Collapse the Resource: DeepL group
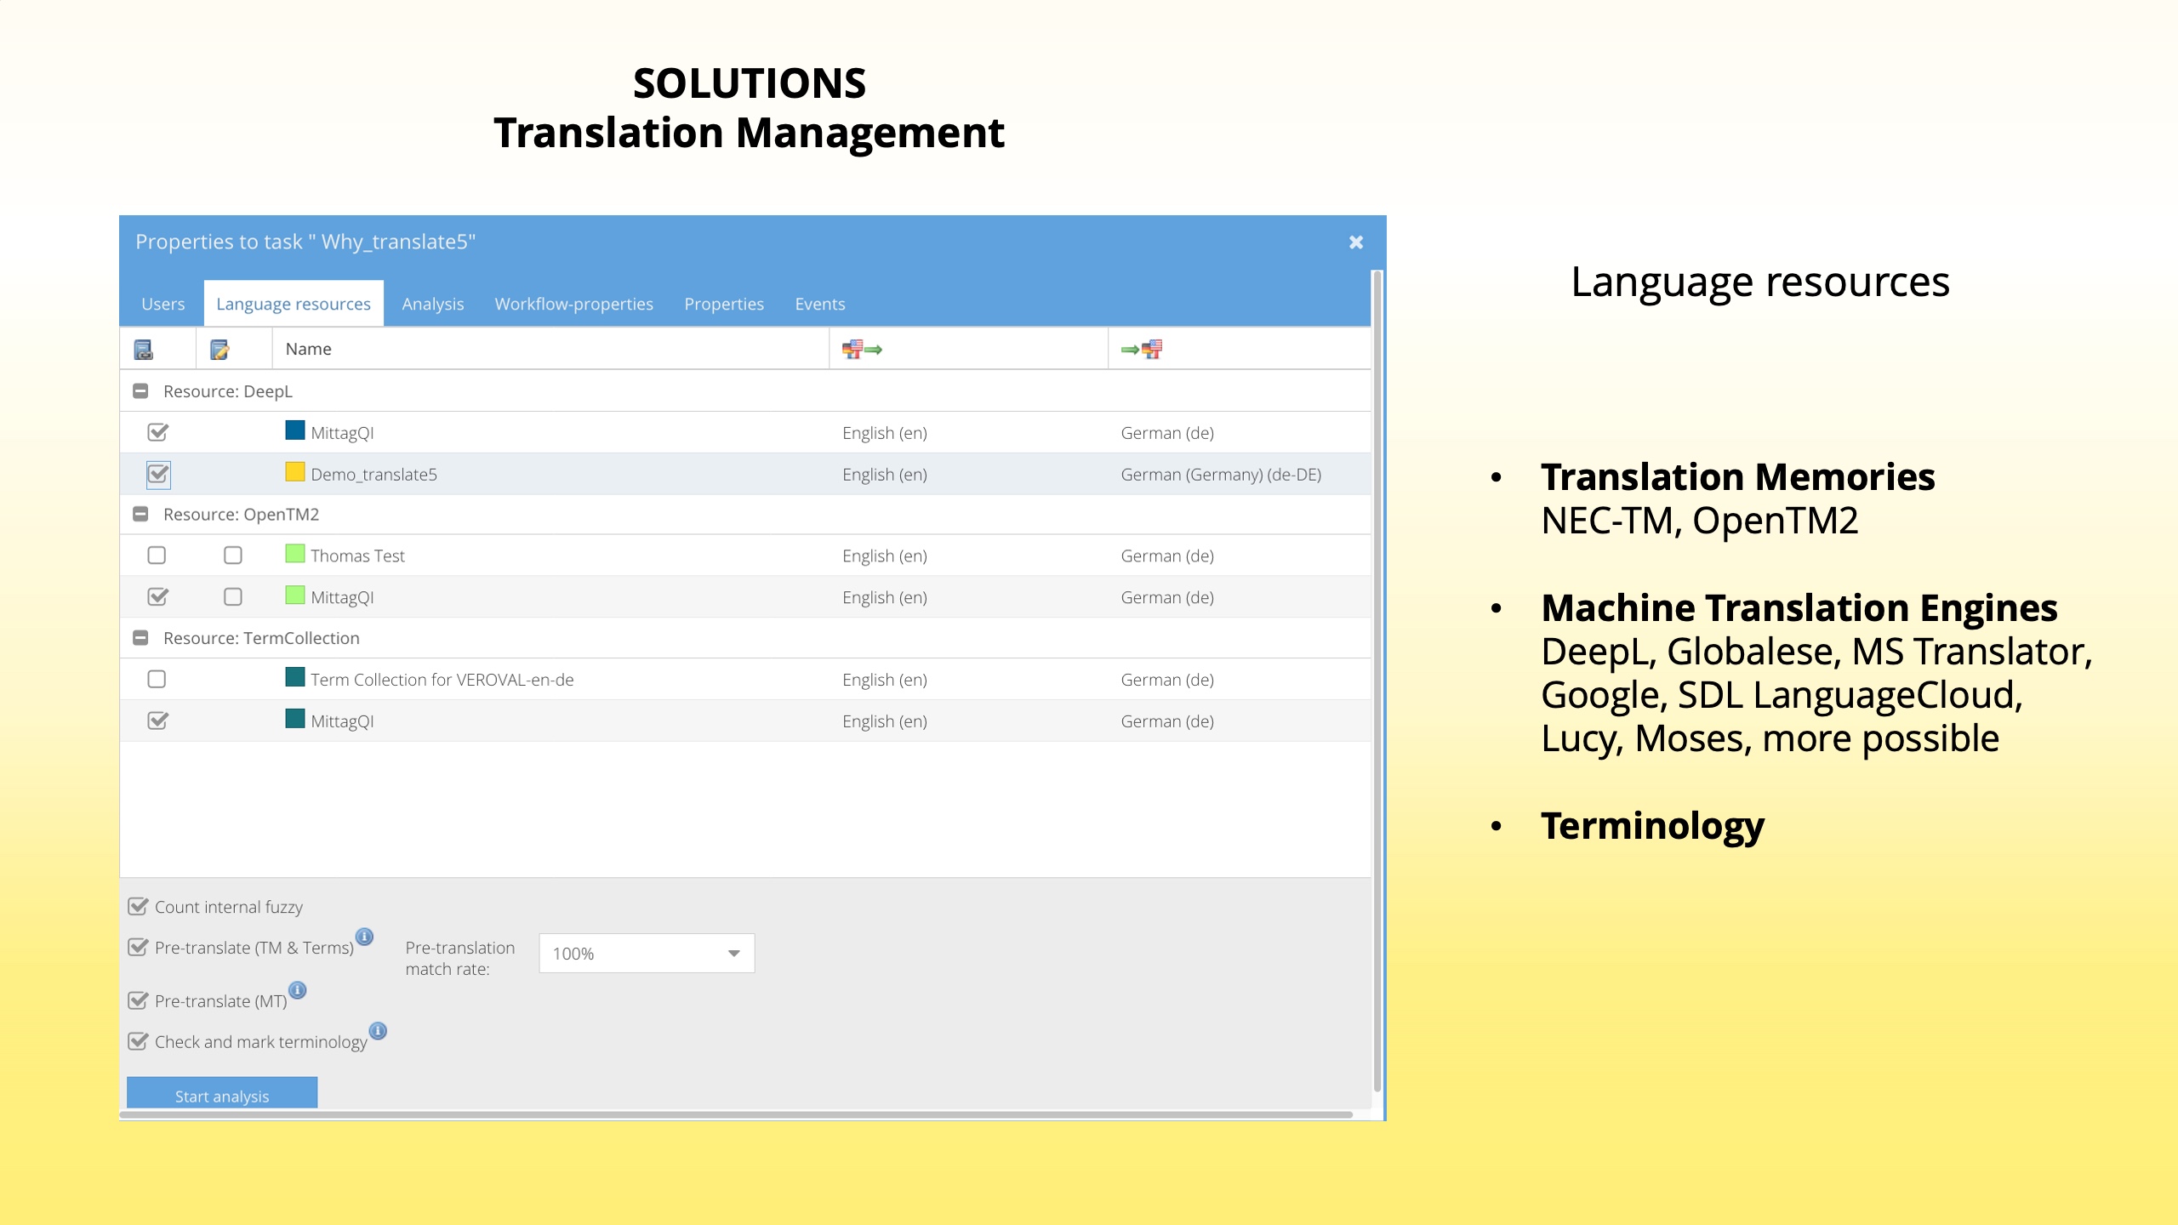Image resolution: width=2178 pixels, height=1225 pixels. click(x=140, y=390)
